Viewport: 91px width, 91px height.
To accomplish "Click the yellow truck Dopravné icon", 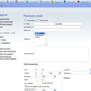I will point(53,2).
